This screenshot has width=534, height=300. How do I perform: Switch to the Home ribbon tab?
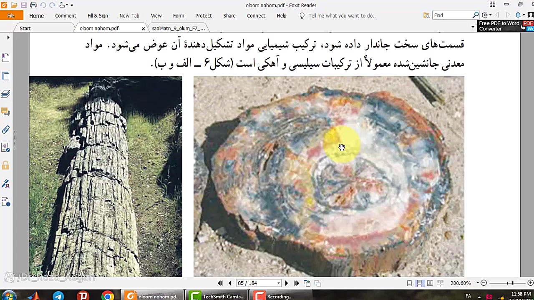click(x=36, y=15)
